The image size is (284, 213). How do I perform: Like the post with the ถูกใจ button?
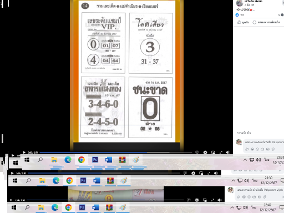(x=243, y=22)
